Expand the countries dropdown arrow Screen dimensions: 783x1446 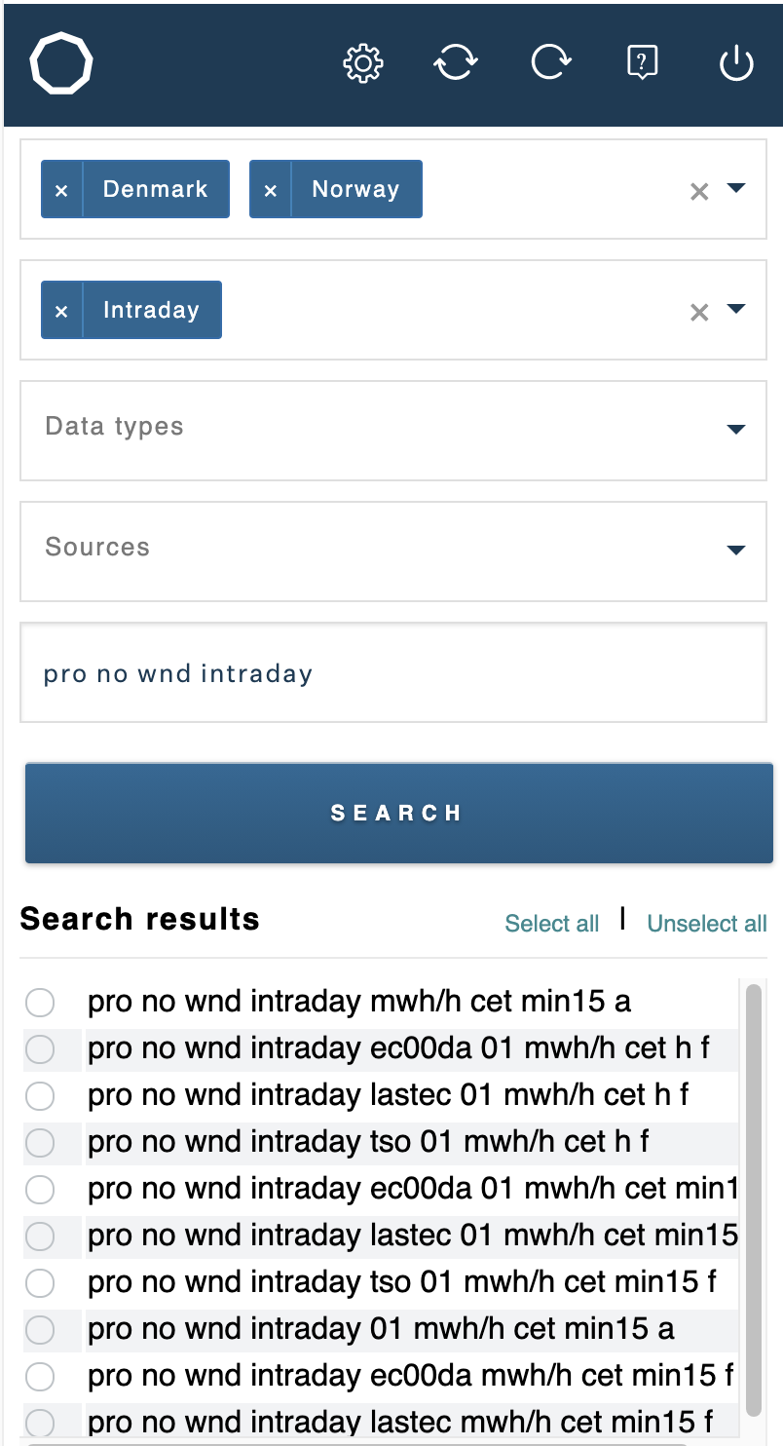pyautogui.click(x=736, y=188)
